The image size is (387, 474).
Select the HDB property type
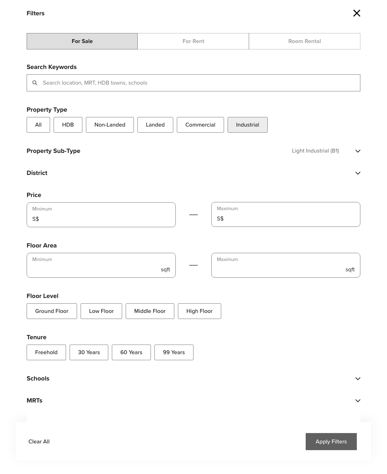[x=68, y=125]
